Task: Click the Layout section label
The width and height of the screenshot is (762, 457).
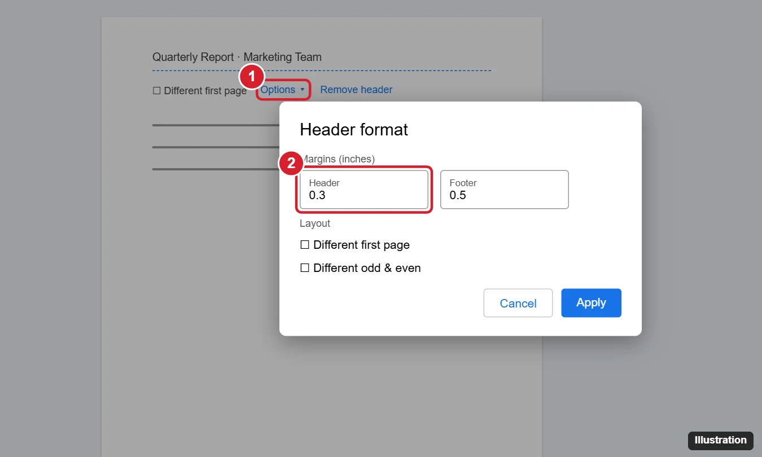Action: coord(315,223)
